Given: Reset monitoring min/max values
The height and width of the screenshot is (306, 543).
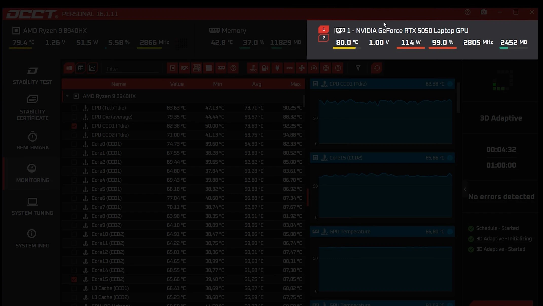Looking at the screenshot, I should [377, 68].
